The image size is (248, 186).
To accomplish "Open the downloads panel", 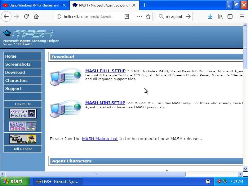I will [x=210, y=16].
